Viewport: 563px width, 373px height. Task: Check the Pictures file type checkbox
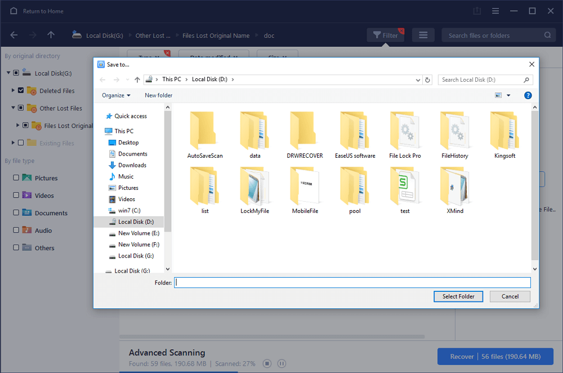point(16,178)
